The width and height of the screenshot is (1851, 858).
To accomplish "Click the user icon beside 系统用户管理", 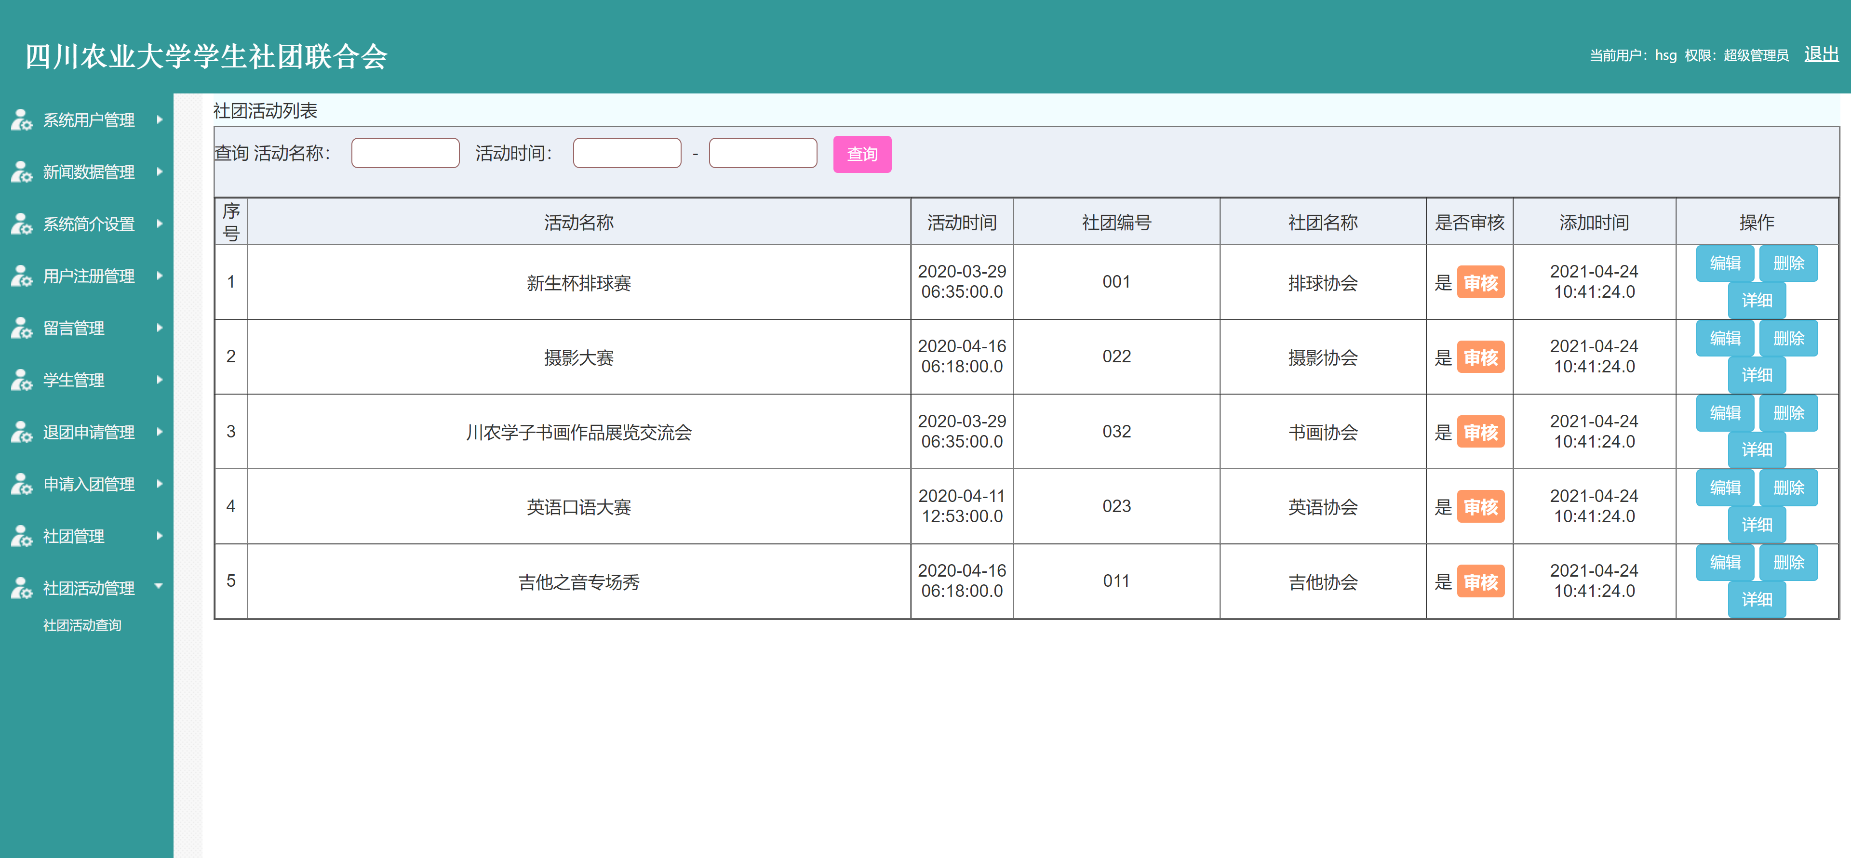I will point(21,120).
